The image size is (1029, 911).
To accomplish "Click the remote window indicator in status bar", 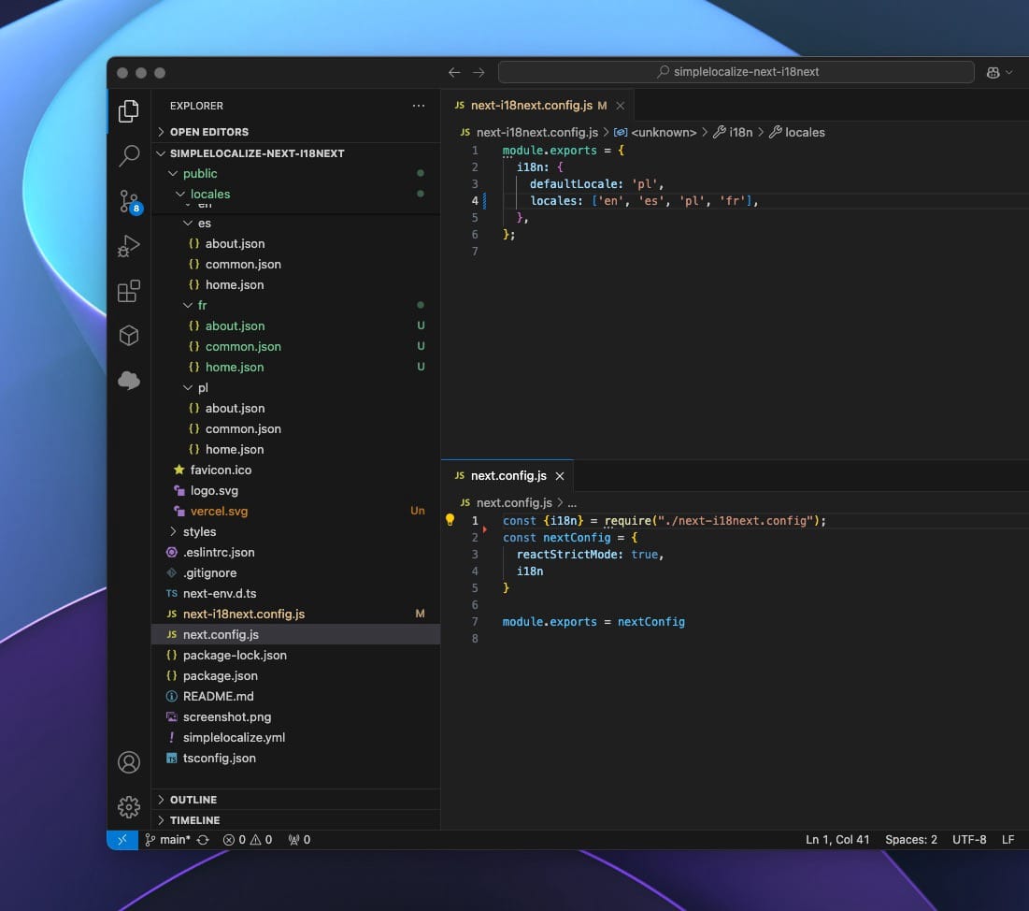I will 122,839.
